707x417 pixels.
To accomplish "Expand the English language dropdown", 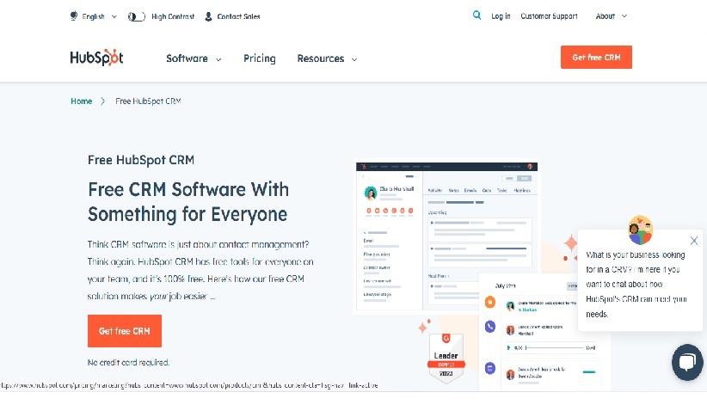I will click(114, 16).
